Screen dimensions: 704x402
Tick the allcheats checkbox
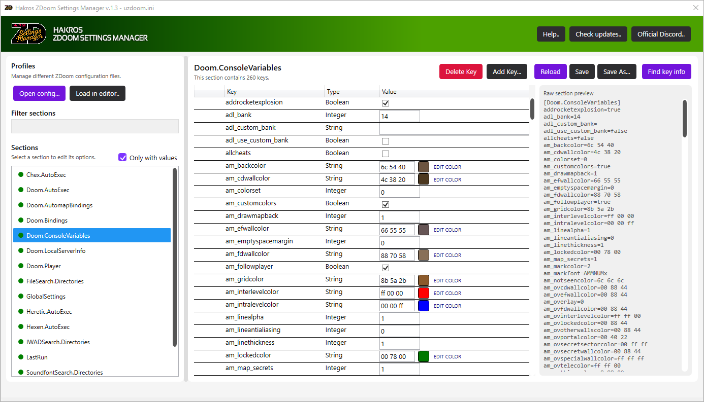[x=386, y=154]
